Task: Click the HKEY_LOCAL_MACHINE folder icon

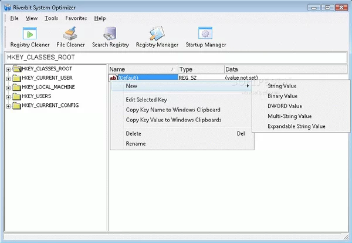Action: [17, 87]
